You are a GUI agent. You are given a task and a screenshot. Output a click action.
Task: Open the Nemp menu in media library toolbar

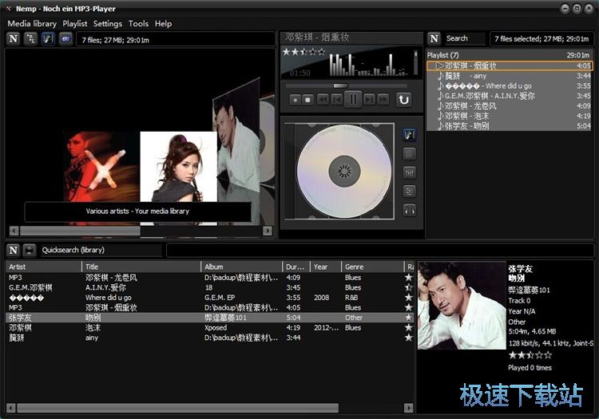14,38
